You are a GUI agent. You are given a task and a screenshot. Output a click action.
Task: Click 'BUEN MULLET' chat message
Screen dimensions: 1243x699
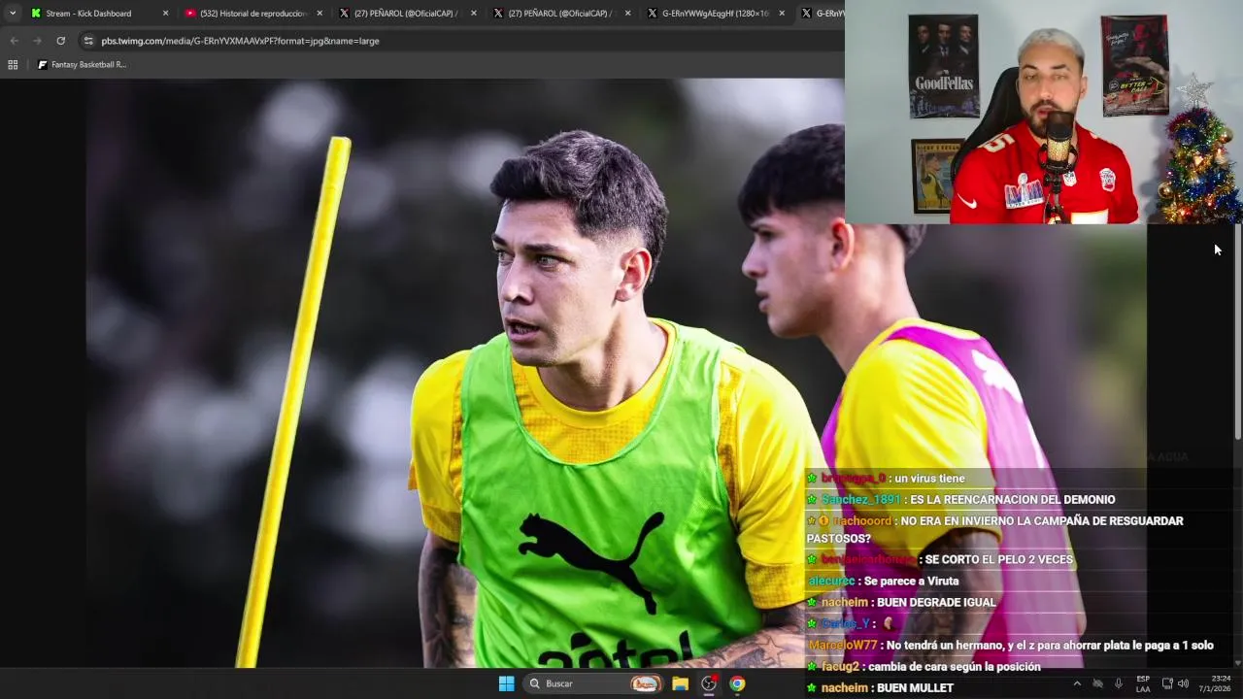(x=915, y=688)
